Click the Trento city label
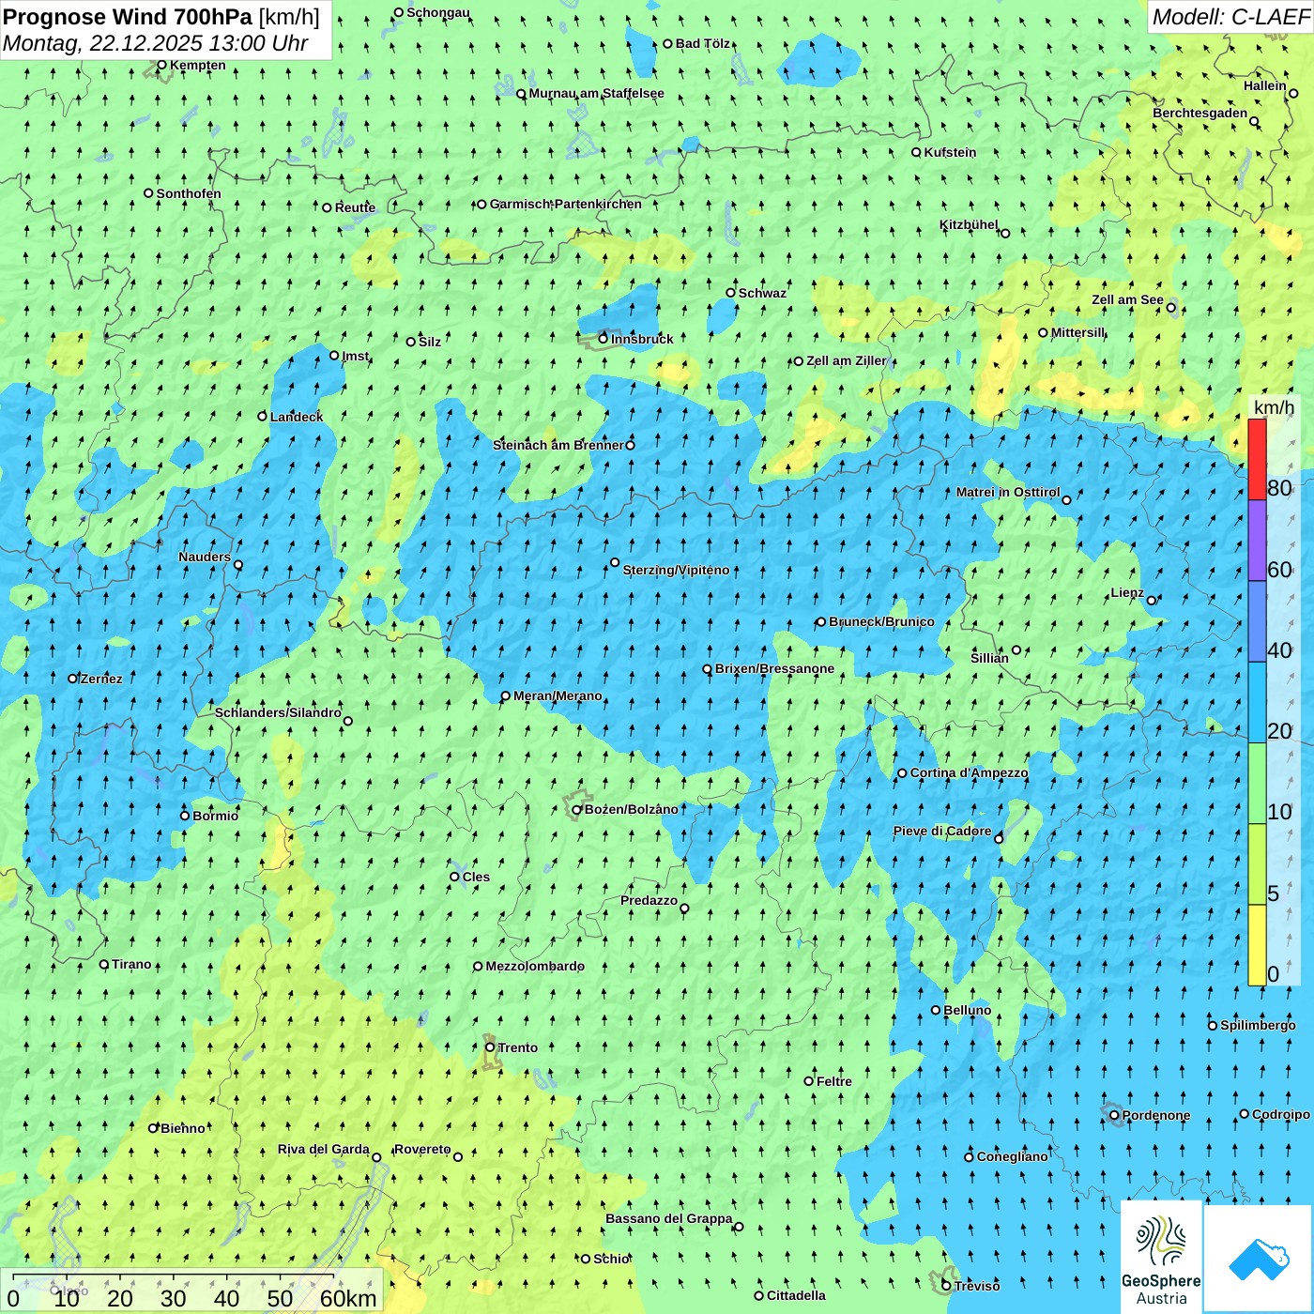This screenshot has width=1314, height=1314. (517, 1047)
